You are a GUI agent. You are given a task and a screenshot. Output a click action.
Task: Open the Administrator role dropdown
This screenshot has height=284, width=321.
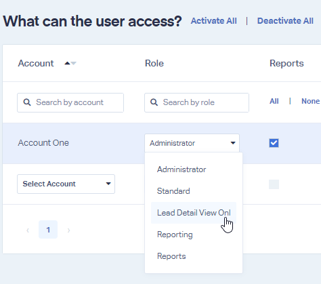point(192,143)
